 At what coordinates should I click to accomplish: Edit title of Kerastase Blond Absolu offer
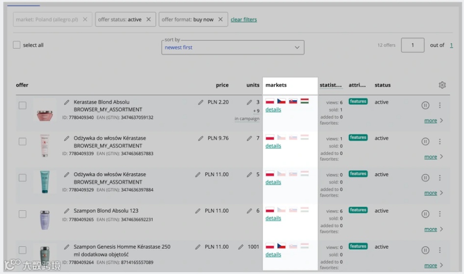point(67,102)
